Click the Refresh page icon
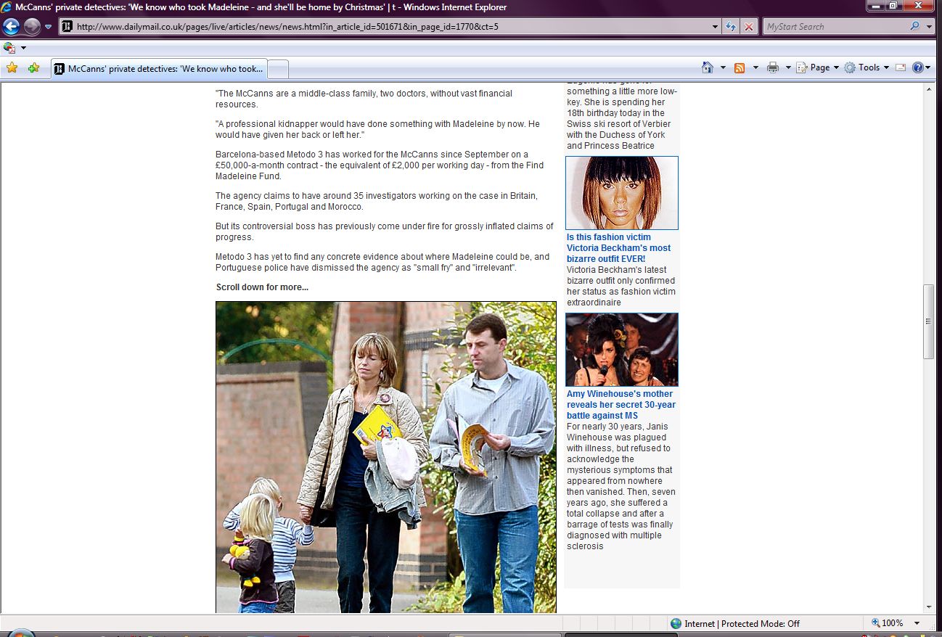This screenshot has width=942, height=637. coord(732,27)
